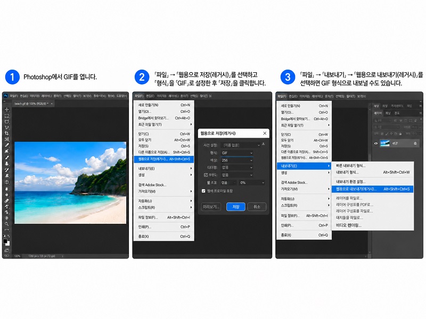Toggle visibility eye of the 배경 layer
The width and height of the screenshot is (426, 319).
click(376, 143)
